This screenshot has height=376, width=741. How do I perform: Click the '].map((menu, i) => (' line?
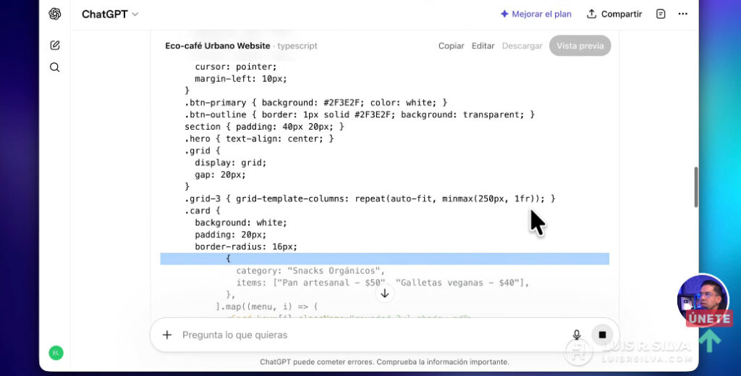point(267,306)
